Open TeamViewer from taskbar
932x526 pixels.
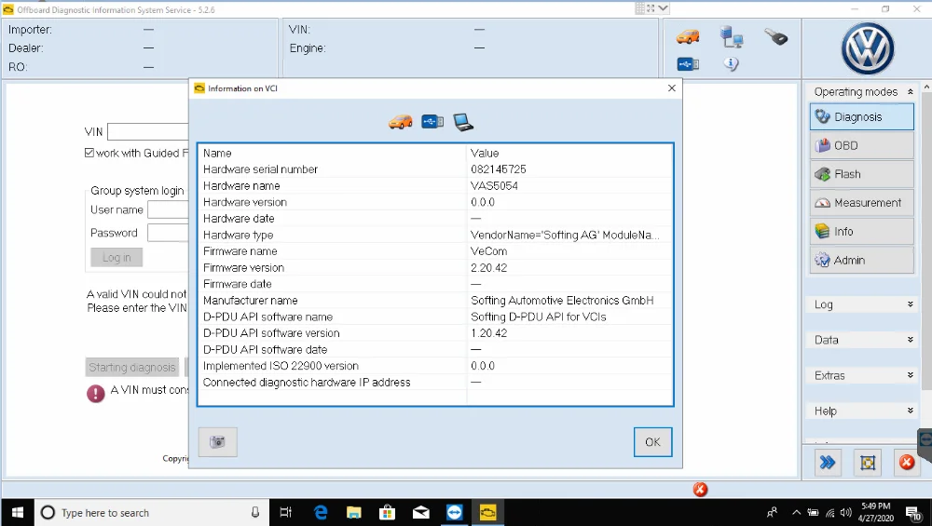(x=455, y=512)
